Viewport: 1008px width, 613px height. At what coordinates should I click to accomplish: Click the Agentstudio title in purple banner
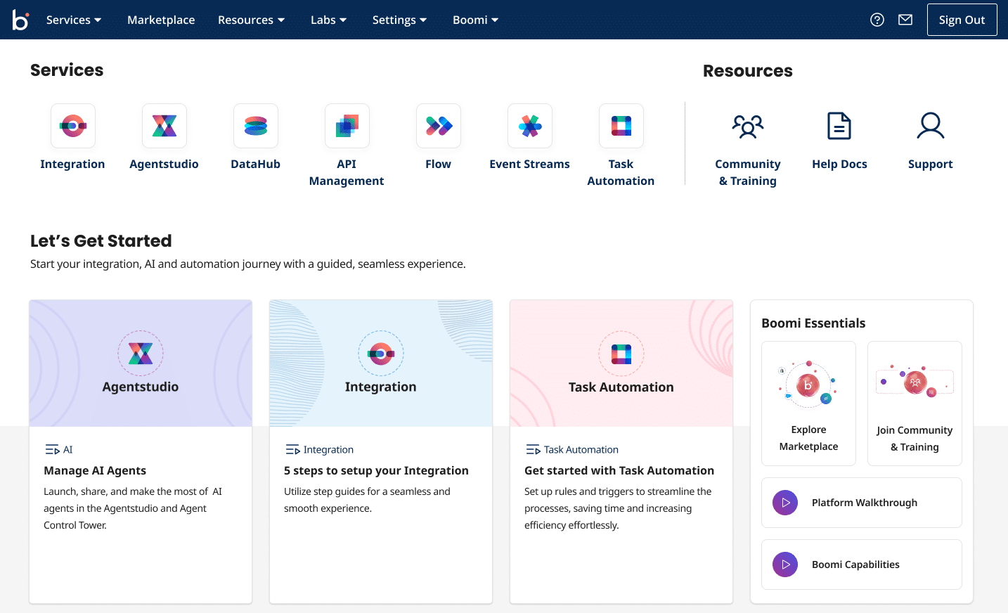pos(141,387)
